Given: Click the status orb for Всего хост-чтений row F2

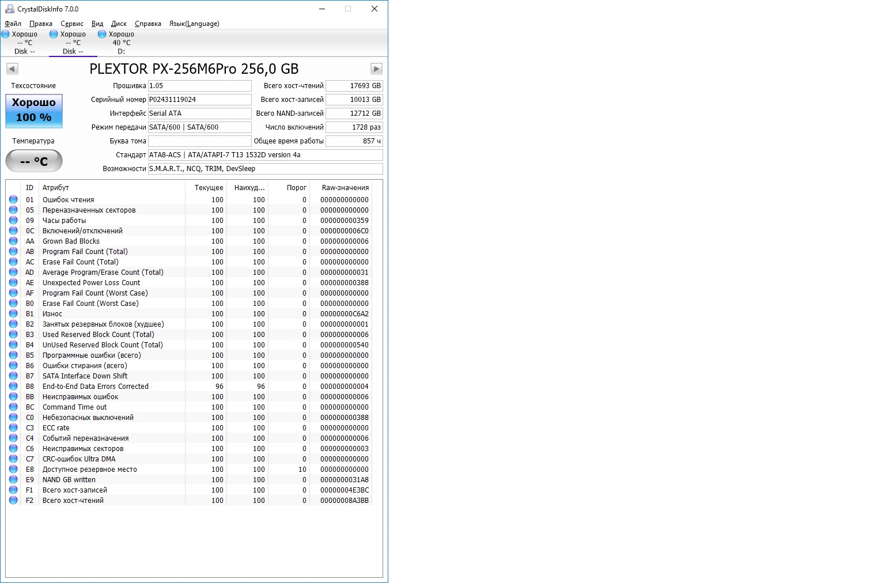Looking at the screenshot, I should (13, 500).
